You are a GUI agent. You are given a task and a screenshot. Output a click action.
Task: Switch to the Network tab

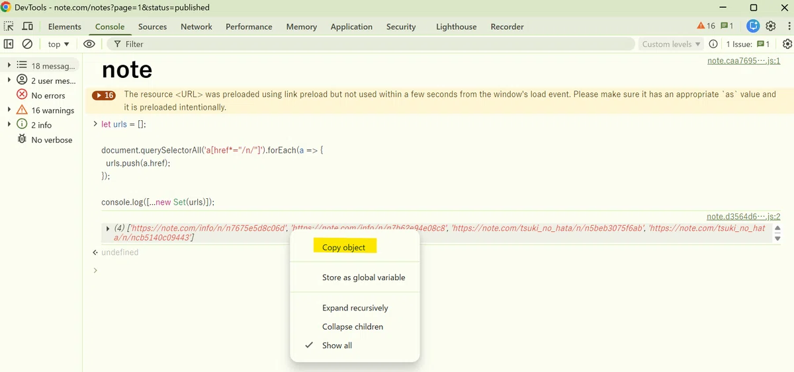click(x=197, y=26)
